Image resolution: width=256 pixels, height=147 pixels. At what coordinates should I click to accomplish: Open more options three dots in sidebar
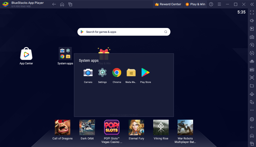(x=252, y=110)
